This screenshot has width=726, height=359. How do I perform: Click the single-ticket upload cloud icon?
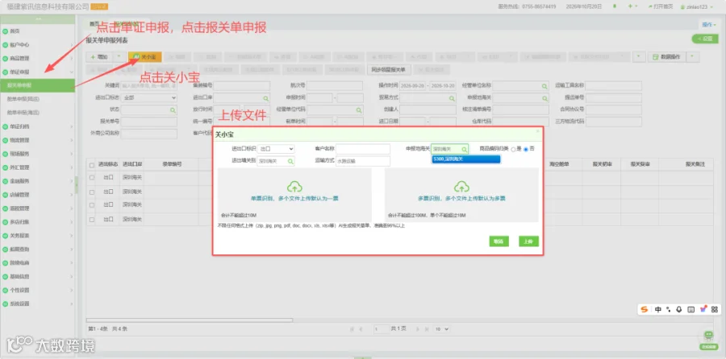pyautogui.click(x=294, y=186)
